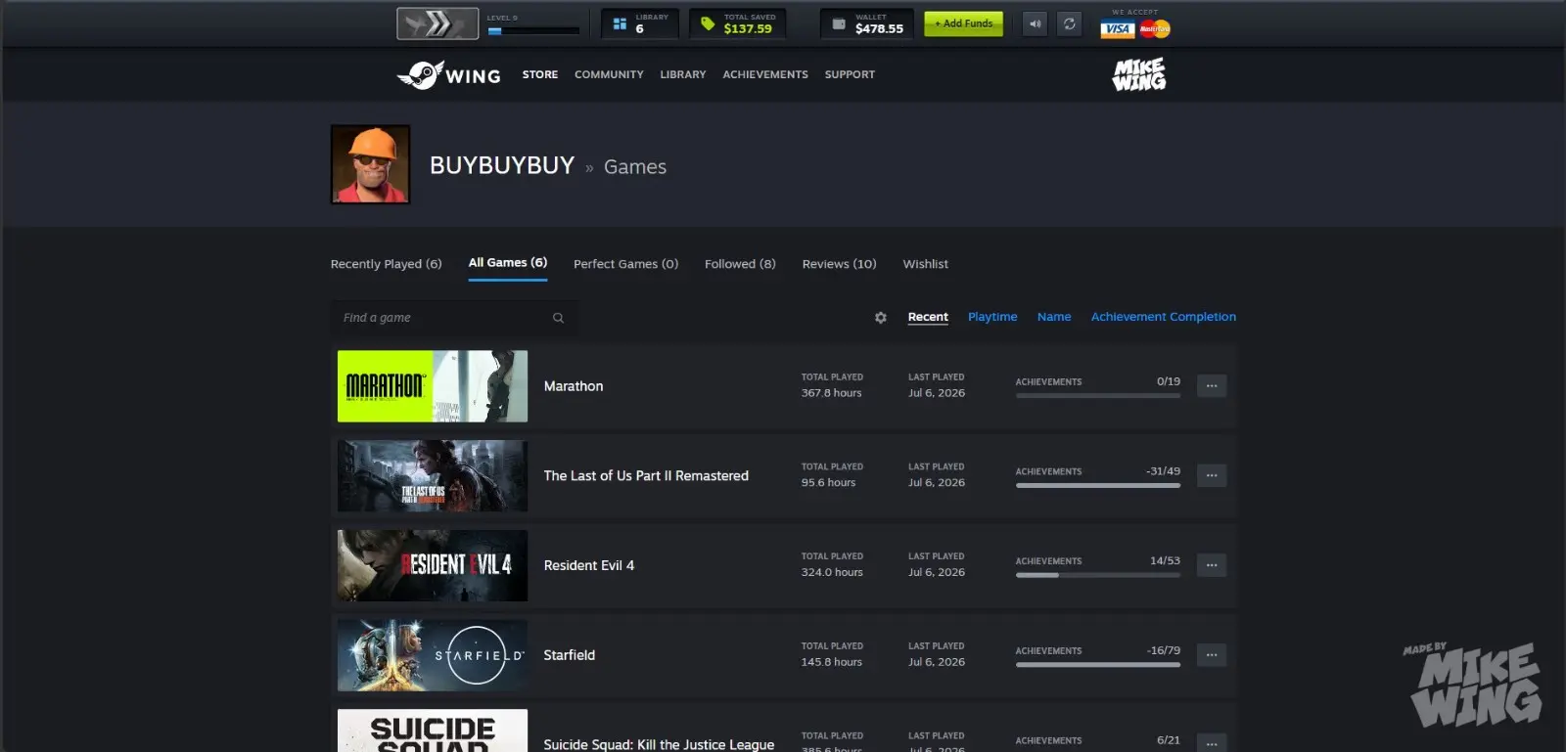Switch to the Wishlist tab
The image size is (1566, 752).
(926, 264)
